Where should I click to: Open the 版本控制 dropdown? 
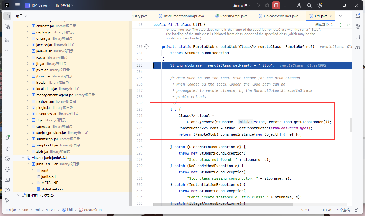[x=65, y=5]
